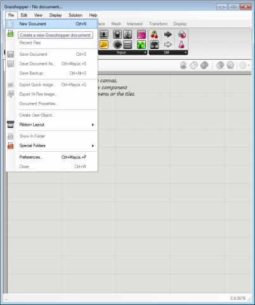Viewport: 255px width, 305px height.
Task: Click Save Document menu entry
Action: 52,55
